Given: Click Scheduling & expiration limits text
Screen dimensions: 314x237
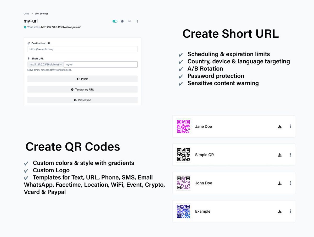Looking at the screenshot, I should coord(228,54).
